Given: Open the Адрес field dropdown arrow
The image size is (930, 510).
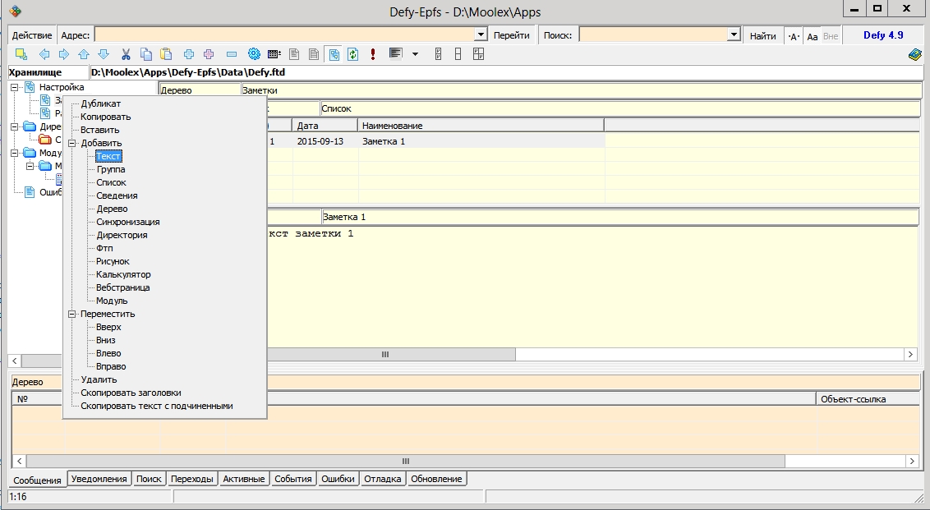Looking at the screenshot, I should [x=481, y=35].
